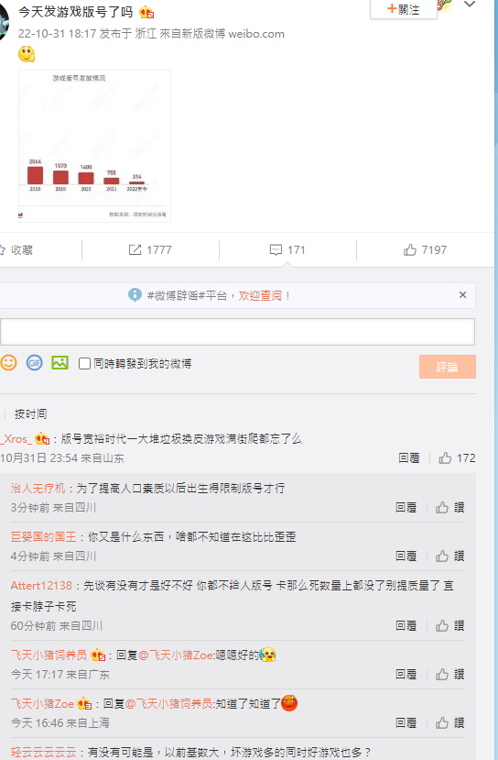Focus the comment input field
Image resolution: width=498 pixels, height=760 pixels.
pos(237,332)
